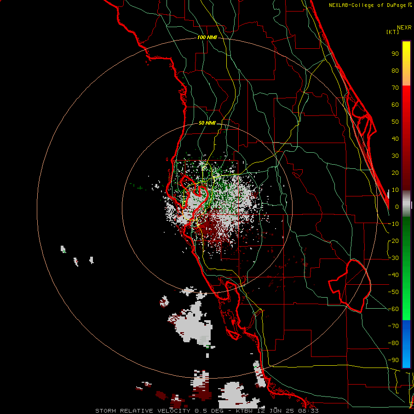Click the NEXR label above color scale
The width and height of the screenshot is (414, 414).
click(404, 28)
